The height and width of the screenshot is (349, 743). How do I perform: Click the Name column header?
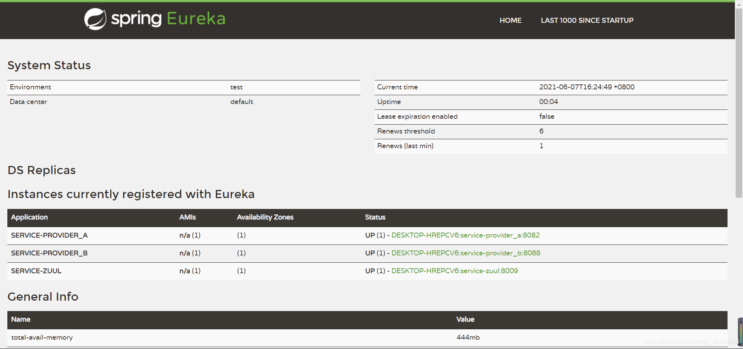(21, 320)
